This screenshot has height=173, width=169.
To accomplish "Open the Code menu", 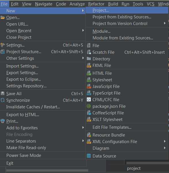I will point(61,4).
